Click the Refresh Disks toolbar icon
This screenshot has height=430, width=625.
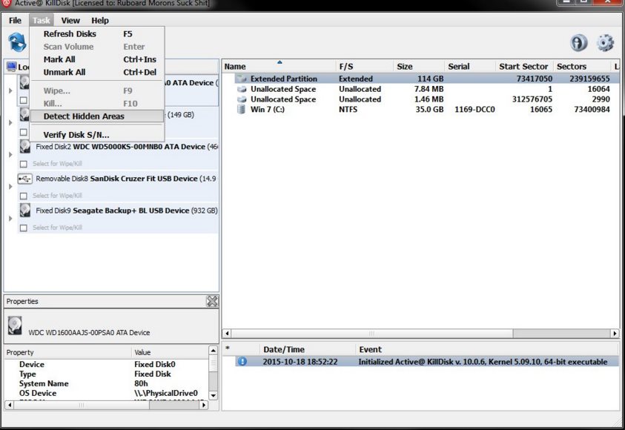(x=17, y=43)
